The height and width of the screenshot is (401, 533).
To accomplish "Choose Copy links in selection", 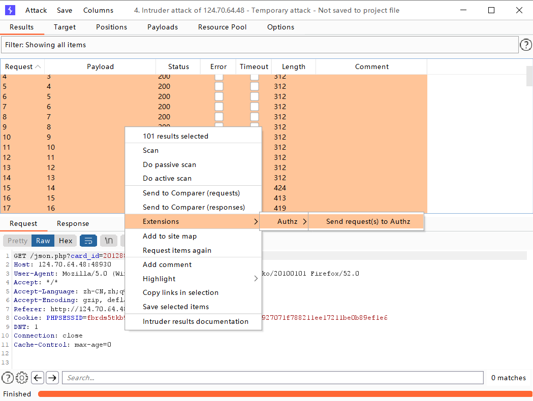I will point(194,292).
